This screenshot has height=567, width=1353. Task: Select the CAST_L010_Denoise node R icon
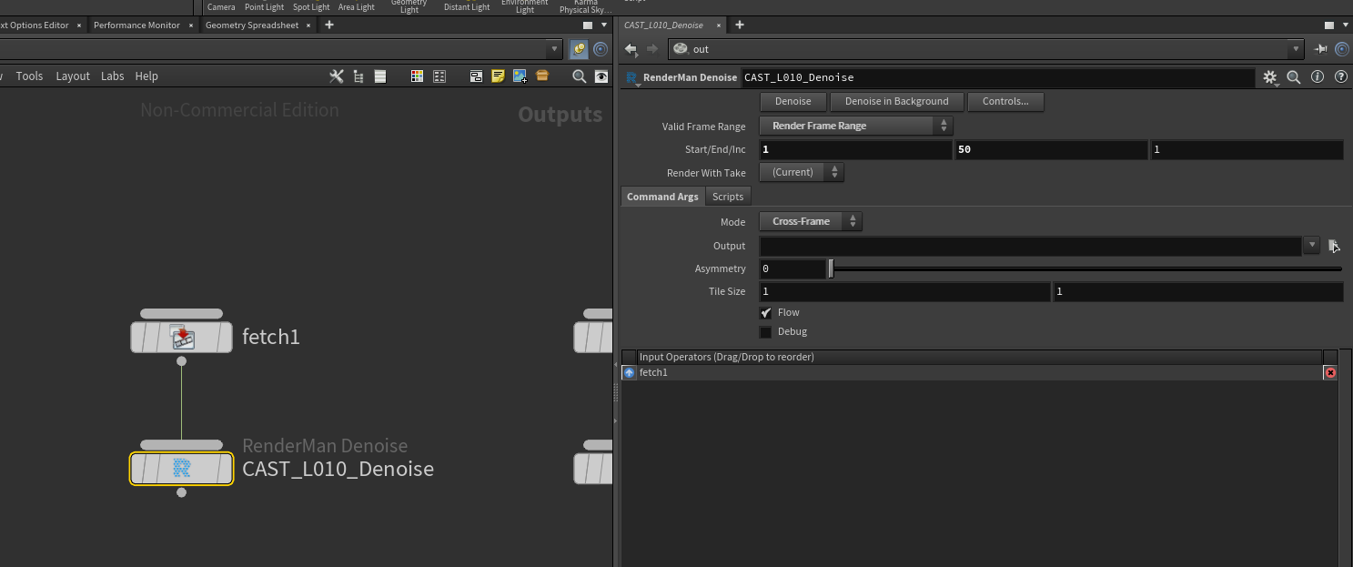[182, 469]
